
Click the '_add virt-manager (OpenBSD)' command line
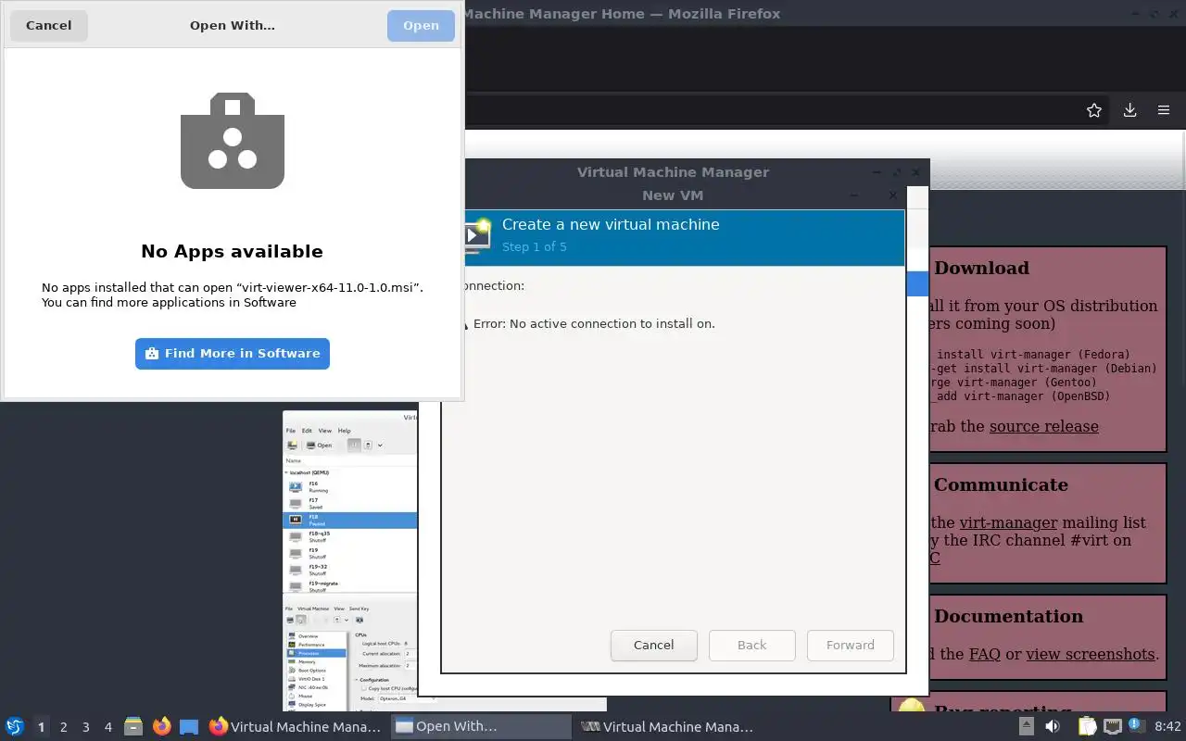pyautogui.click(x=1020, y=396)
